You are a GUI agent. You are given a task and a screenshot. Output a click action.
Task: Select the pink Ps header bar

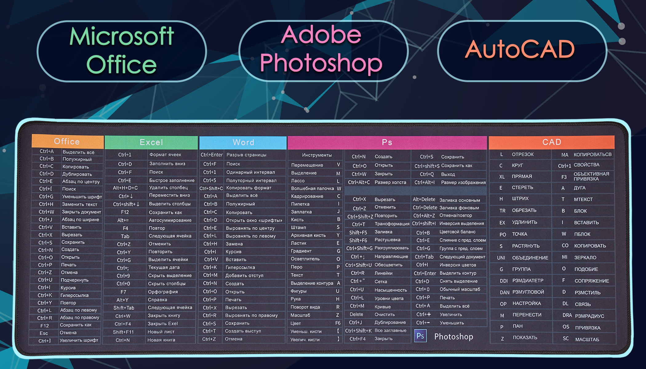tap(387, 142)
